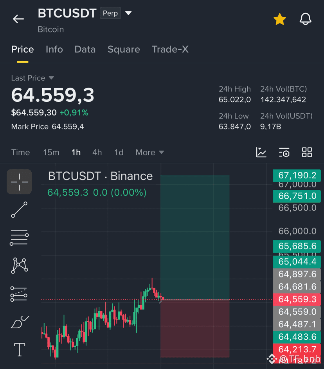324x369 pixels.
Task: Select the Text annotation tool
Action: [x=20, y=349]
